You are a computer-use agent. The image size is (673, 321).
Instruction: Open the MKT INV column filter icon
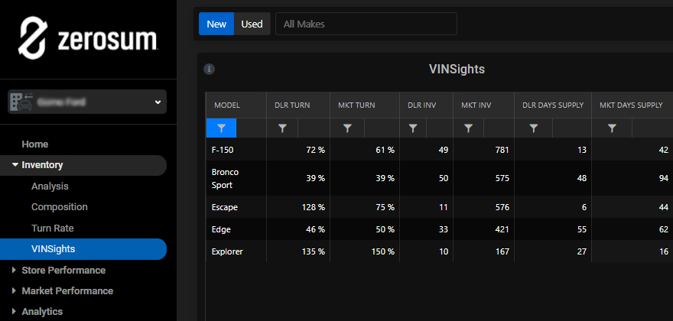468,128
